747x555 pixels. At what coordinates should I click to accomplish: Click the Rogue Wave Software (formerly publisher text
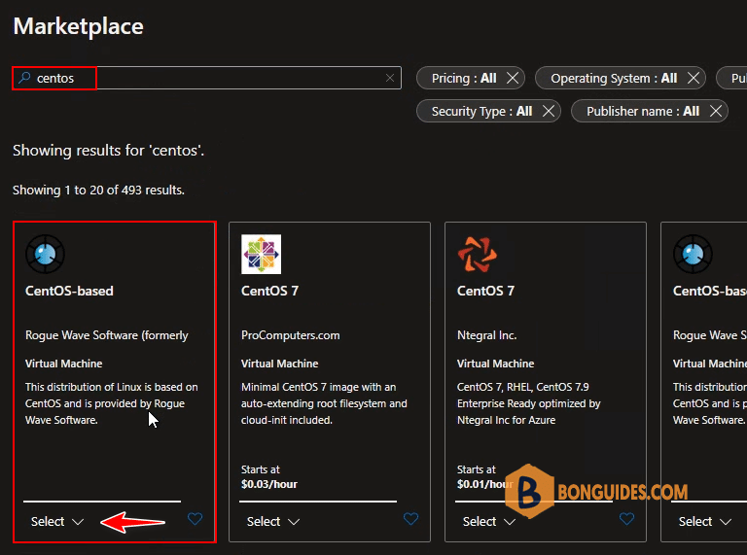(x=107, y=335)
